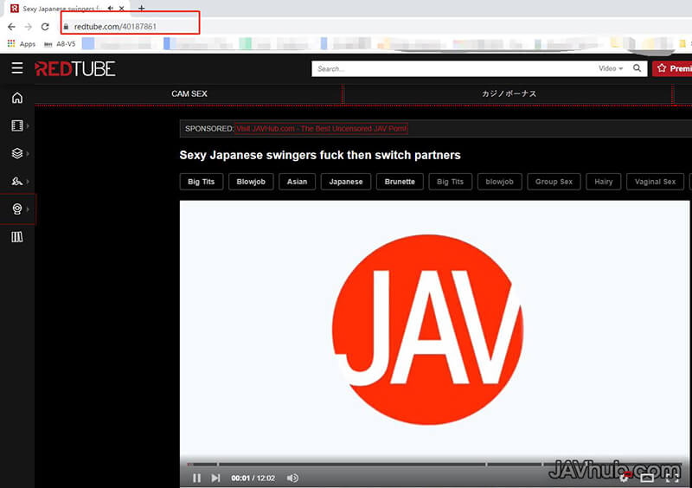
Task: Open the film-strip videos icon in the sidebar
Action: [17, 125]
